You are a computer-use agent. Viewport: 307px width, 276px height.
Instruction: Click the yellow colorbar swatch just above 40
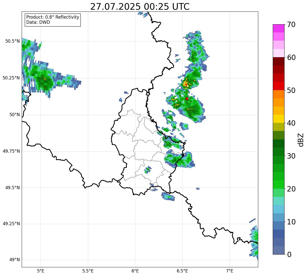pos(278,119)
